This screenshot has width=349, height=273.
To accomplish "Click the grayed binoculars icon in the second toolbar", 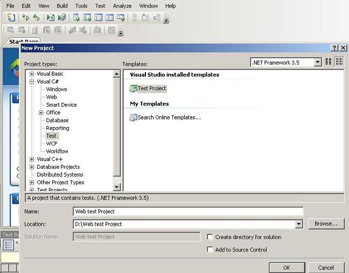I will [97, 30].
